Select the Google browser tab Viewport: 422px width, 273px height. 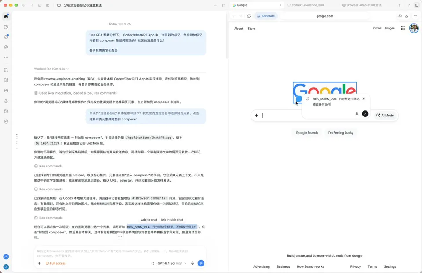pyautogui.click(x=256, y=5)
